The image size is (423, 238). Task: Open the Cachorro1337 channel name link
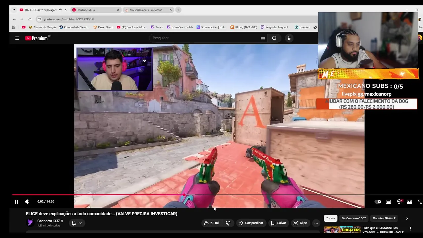[49, 221]
